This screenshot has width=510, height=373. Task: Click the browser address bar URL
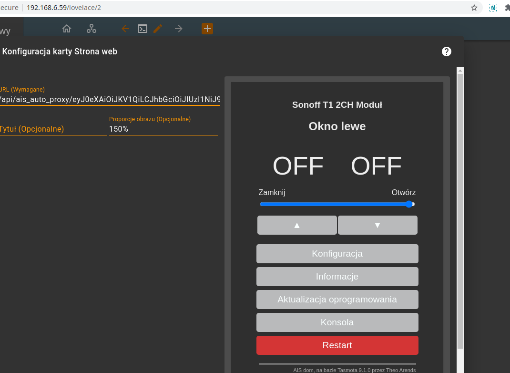pyautogui.click(x=64, y=8)
